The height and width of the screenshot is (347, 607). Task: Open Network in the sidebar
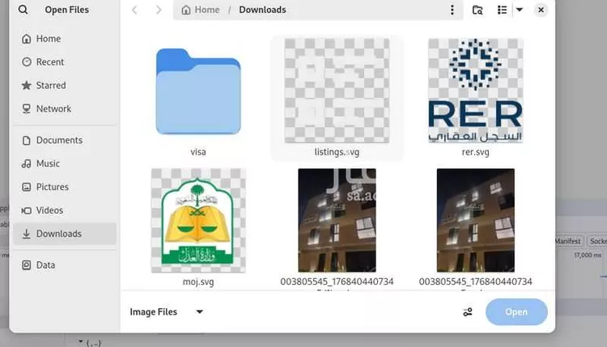(65, 108)
